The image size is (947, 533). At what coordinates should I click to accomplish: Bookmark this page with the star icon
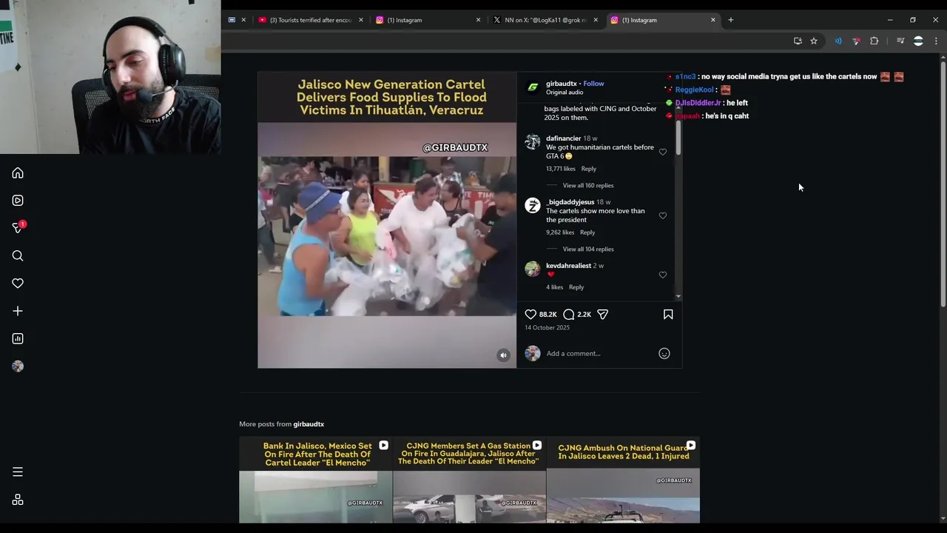[814, 41]
